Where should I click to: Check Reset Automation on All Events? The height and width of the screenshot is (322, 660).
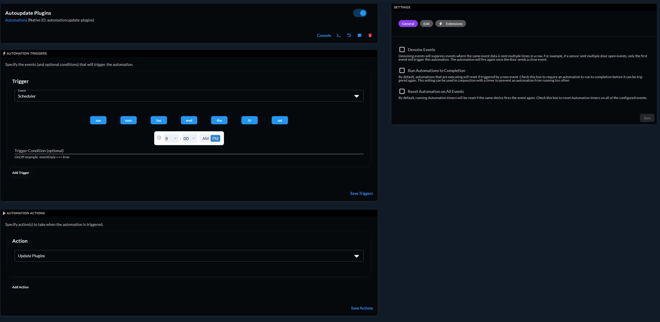[402, 91]
